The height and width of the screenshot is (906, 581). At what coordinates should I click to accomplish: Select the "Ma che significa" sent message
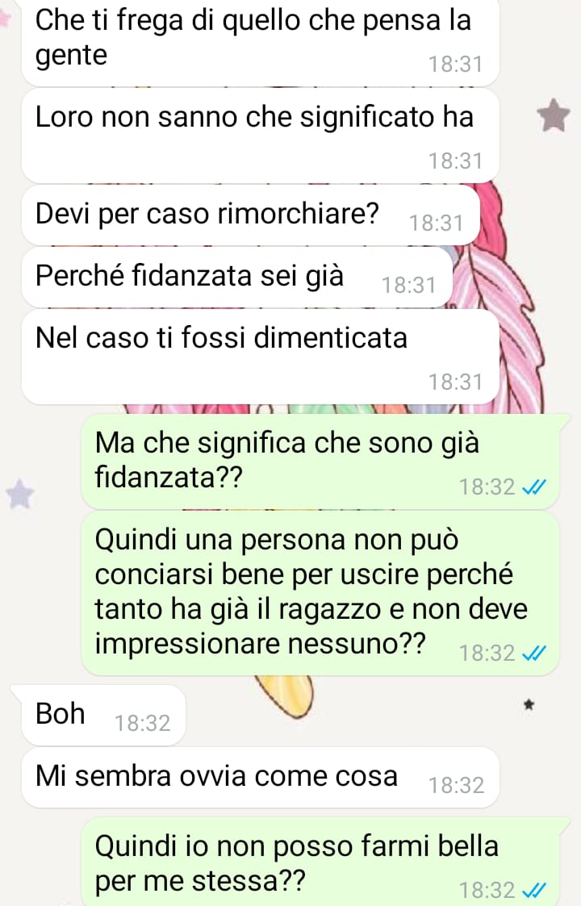click(x=321, y=461)
